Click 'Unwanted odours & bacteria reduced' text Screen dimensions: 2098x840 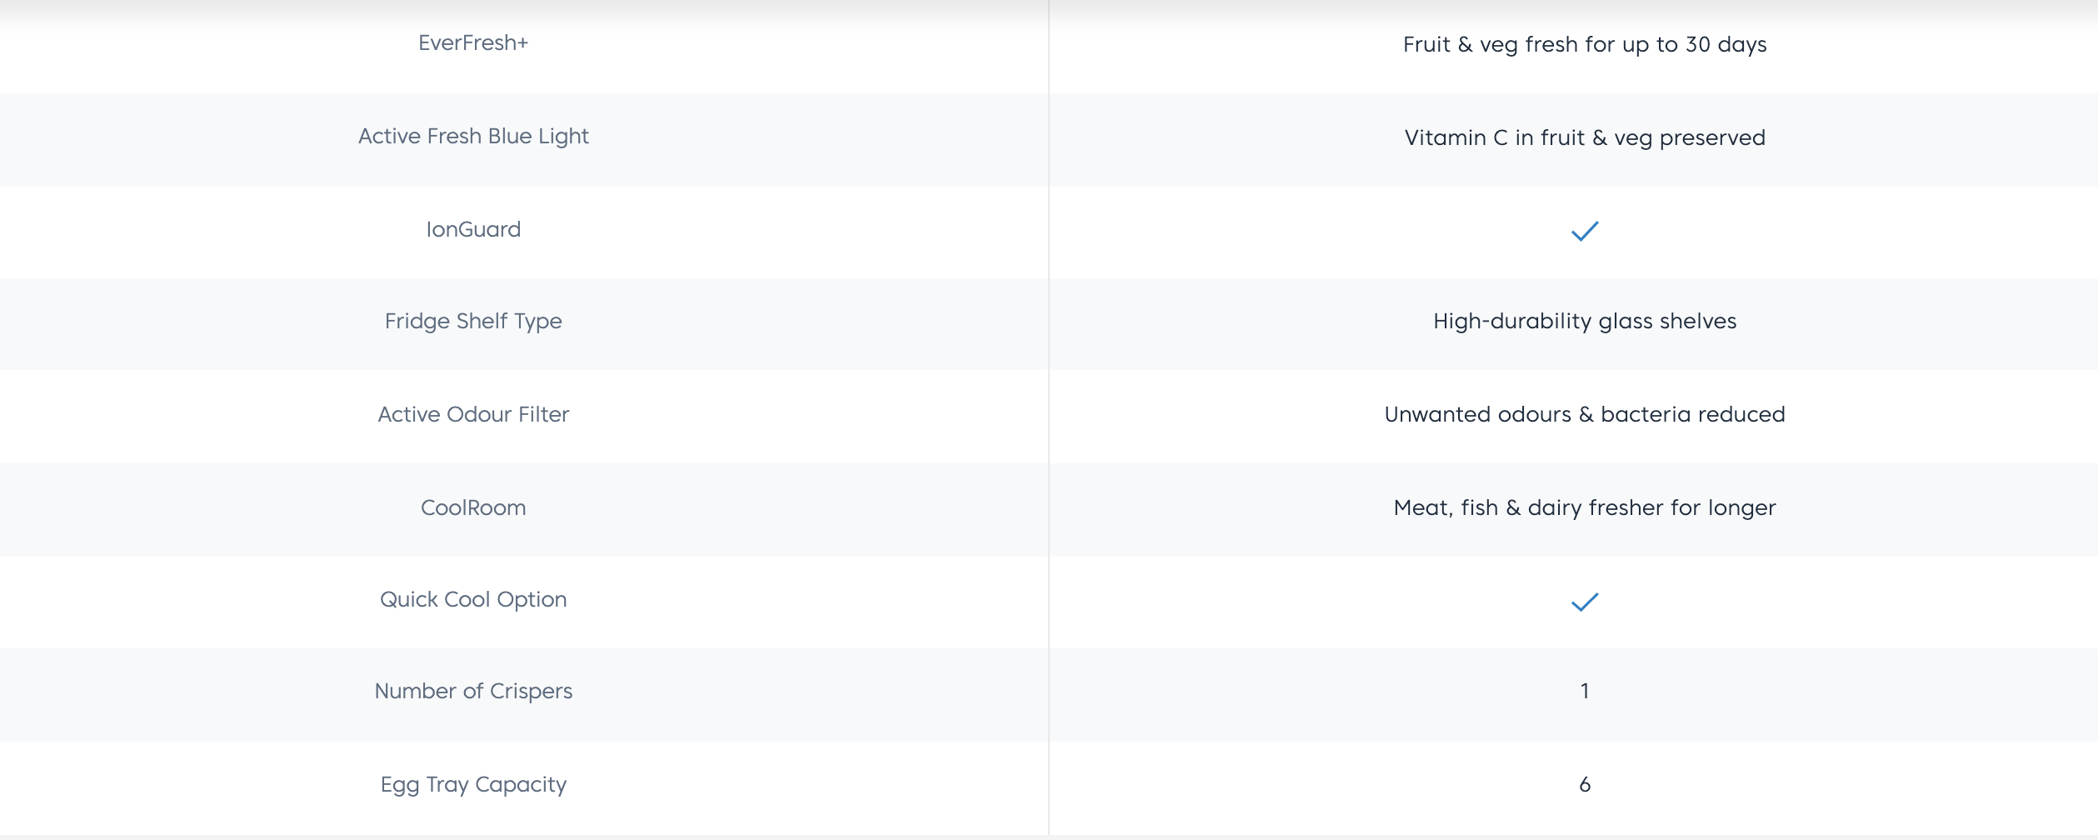click(1584, 415)
